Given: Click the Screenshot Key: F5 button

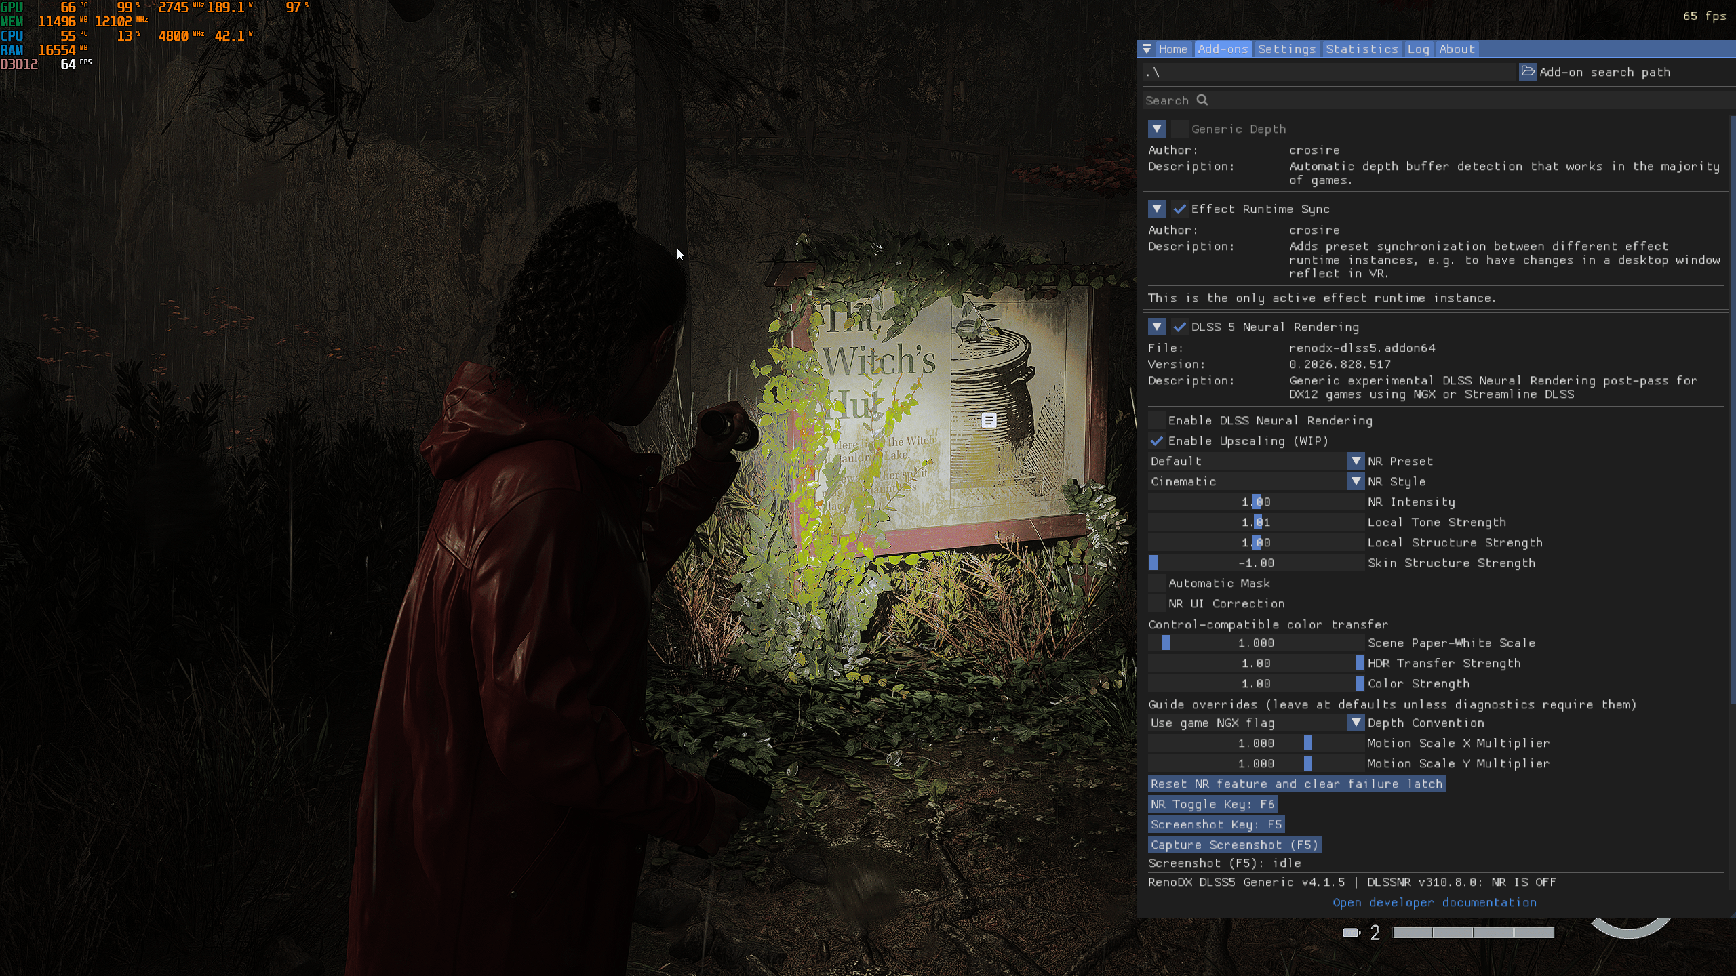Looking at the screenshot, I should point(1216,824).
